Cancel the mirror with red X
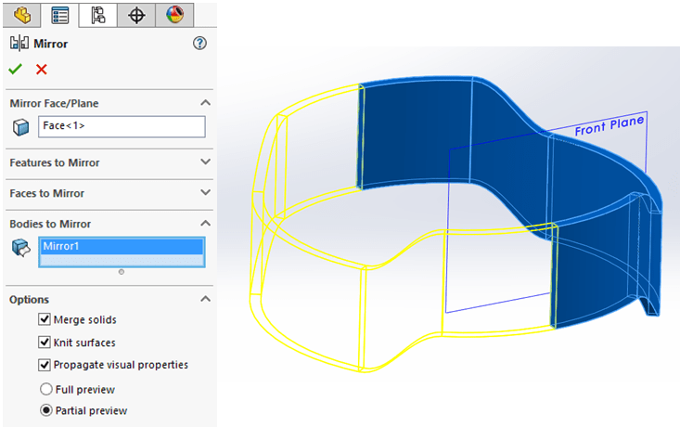680x427 pixels. [41, 70]
